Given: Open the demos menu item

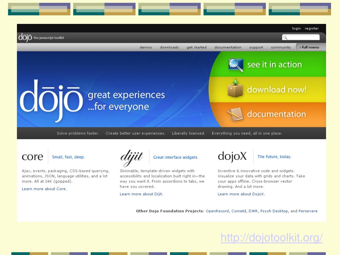Looking at the screenshot, I should (x=146, y=47).
